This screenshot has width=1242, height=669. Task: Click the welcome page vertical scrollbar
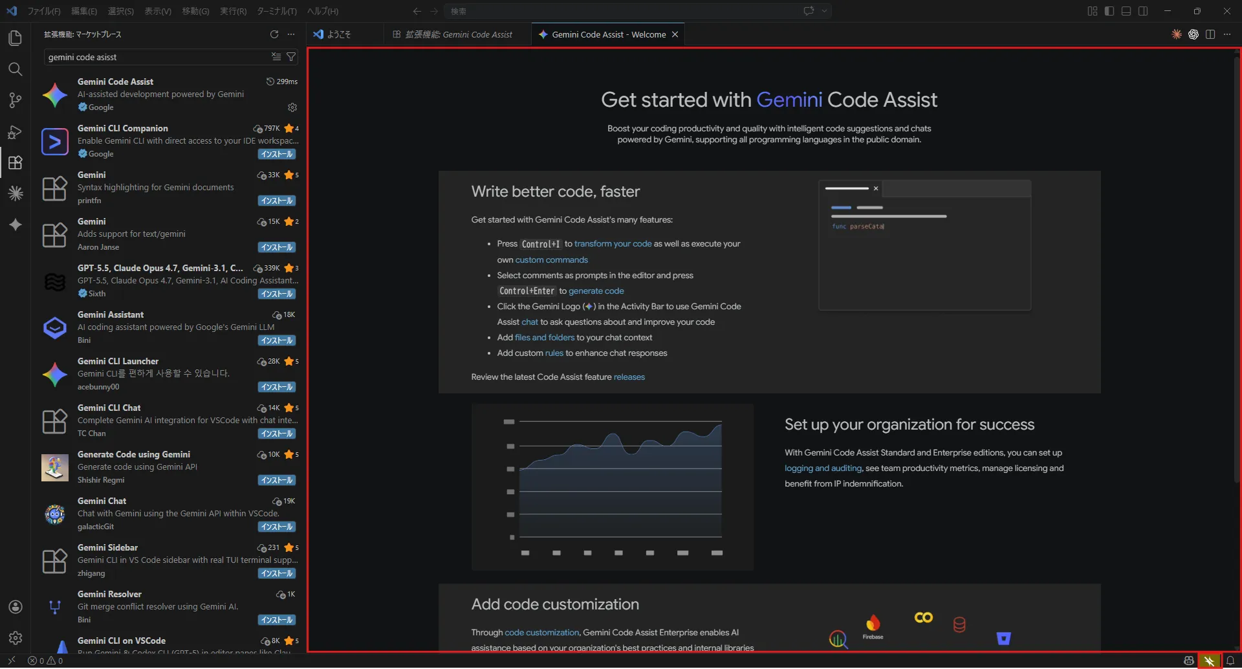coord(1237,269)
